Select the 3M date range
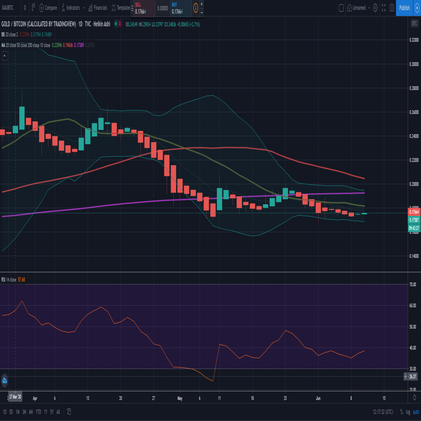The image size is (421, 421). coord(24,412)
